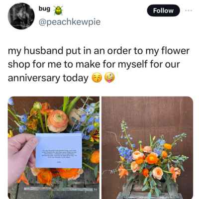Screen dimensions: 199x199
Task: Click the peach rose at bouquet bottom right
Action: pos(158,173)
